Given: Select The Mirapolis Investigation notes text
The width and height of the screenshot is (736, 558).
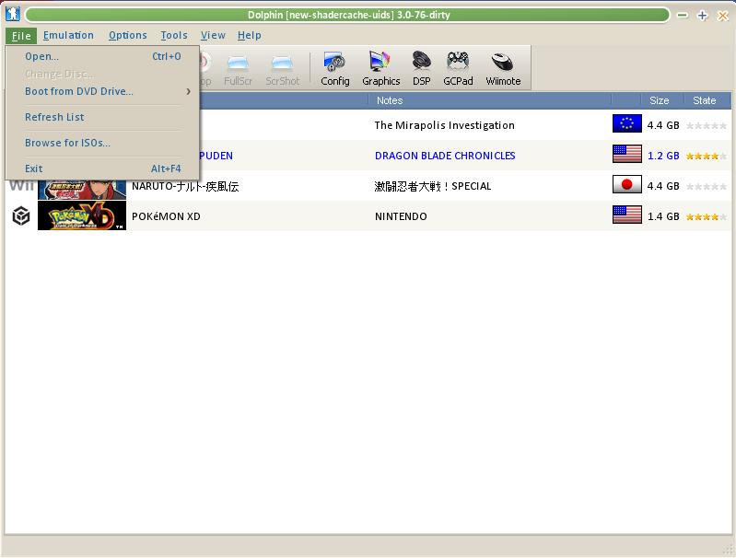Looking at the screenshot, I should [444, 125].
